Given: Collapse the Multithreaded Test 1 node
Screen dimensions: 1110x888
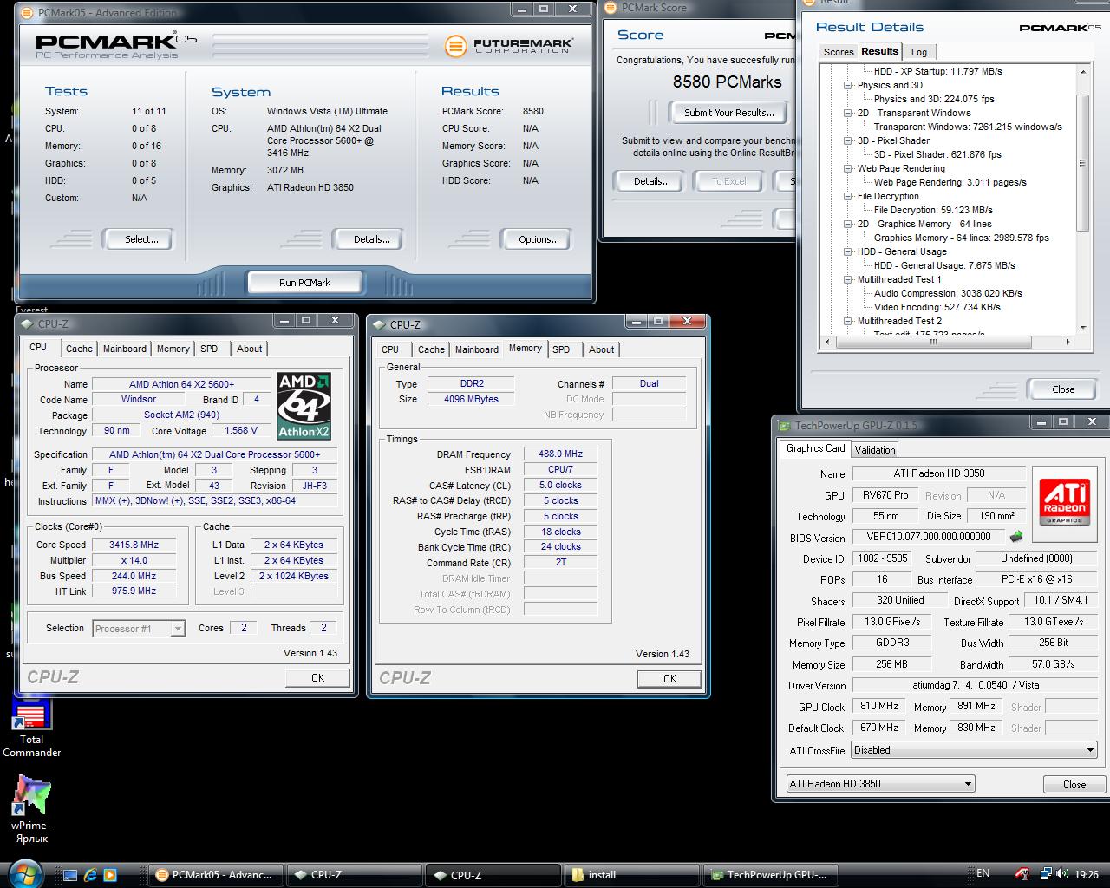Looking at the screenshot, I should pyautogui.click(x=848, y=280).
